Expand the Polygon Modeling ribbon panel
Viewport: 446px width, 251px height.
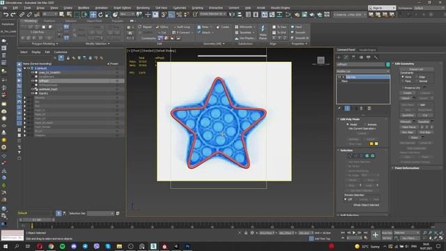(45, 44)
